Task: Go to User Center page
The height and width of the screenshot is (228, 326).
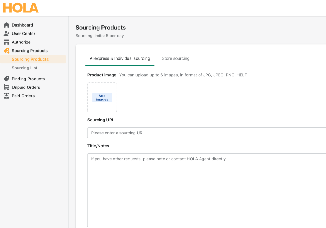Action: (23, 34)
